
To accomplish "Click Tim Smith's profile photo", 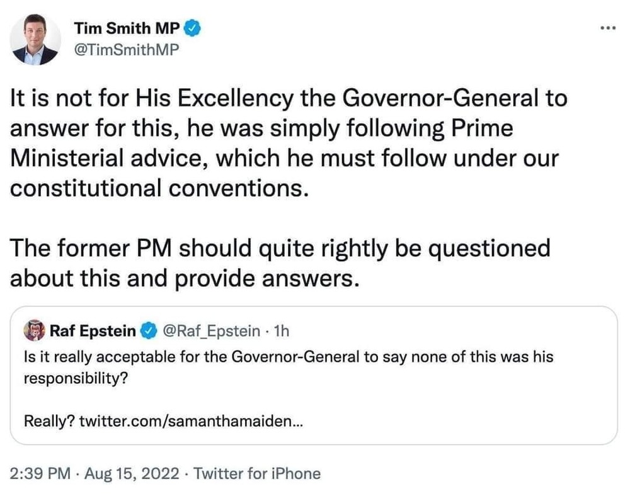I will tap(36, 40).
